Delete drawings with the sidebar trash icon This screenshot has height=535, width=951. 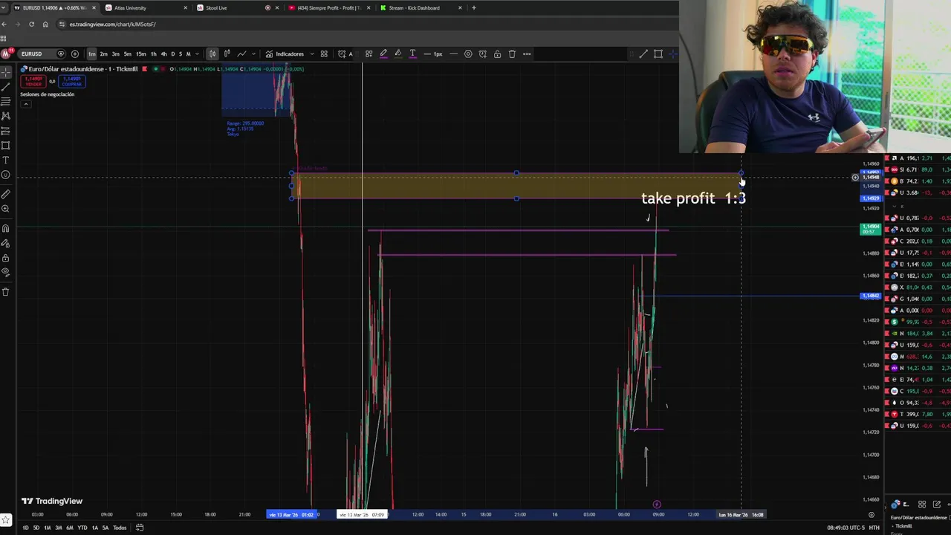pyautogui.click(x=5, y=291)
